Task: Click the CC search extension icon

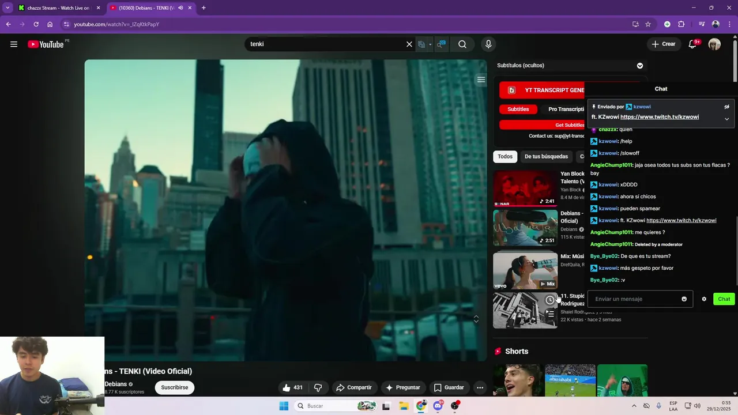Action: coord(441,44)
